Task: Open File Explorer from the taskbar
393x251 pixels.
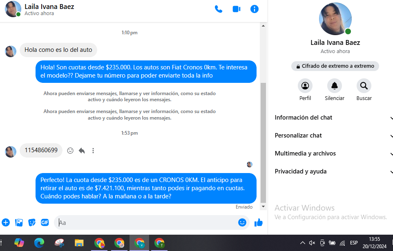Action: point(79,243)
